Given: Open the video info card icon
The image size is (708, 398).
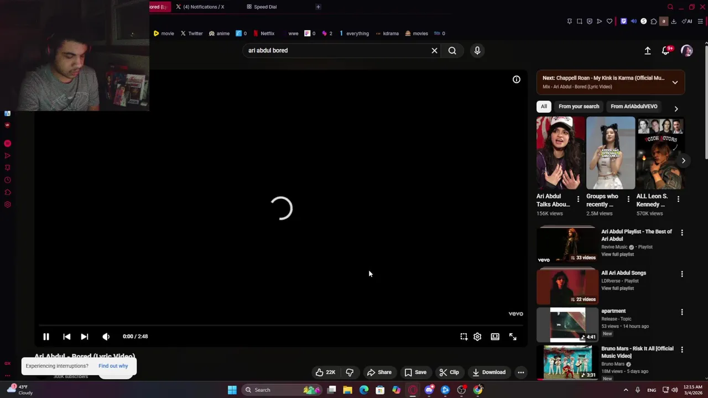Looking at the screenshot, I should [x=516, y=80].
